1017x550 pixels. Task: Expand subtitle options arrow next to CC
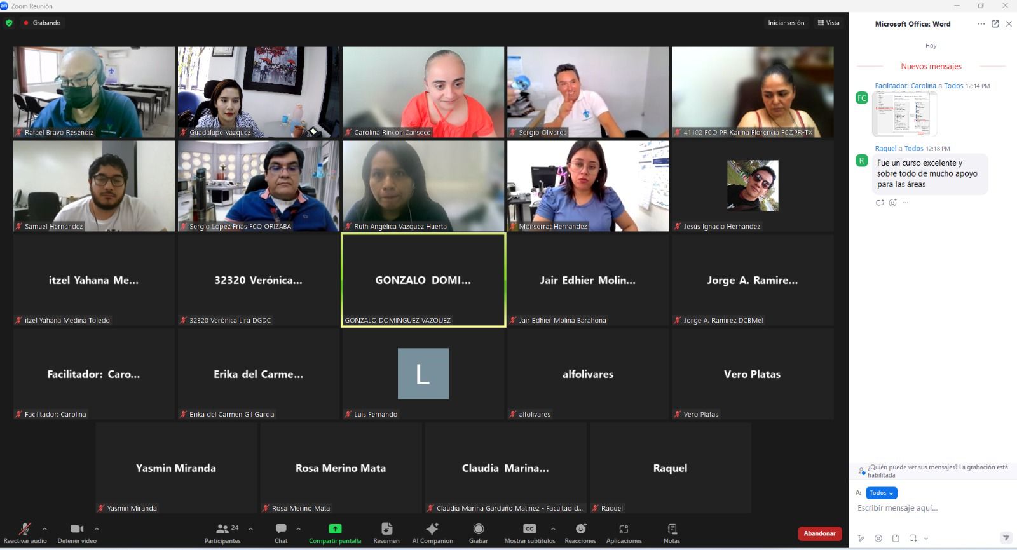click(x=553, y=528)
